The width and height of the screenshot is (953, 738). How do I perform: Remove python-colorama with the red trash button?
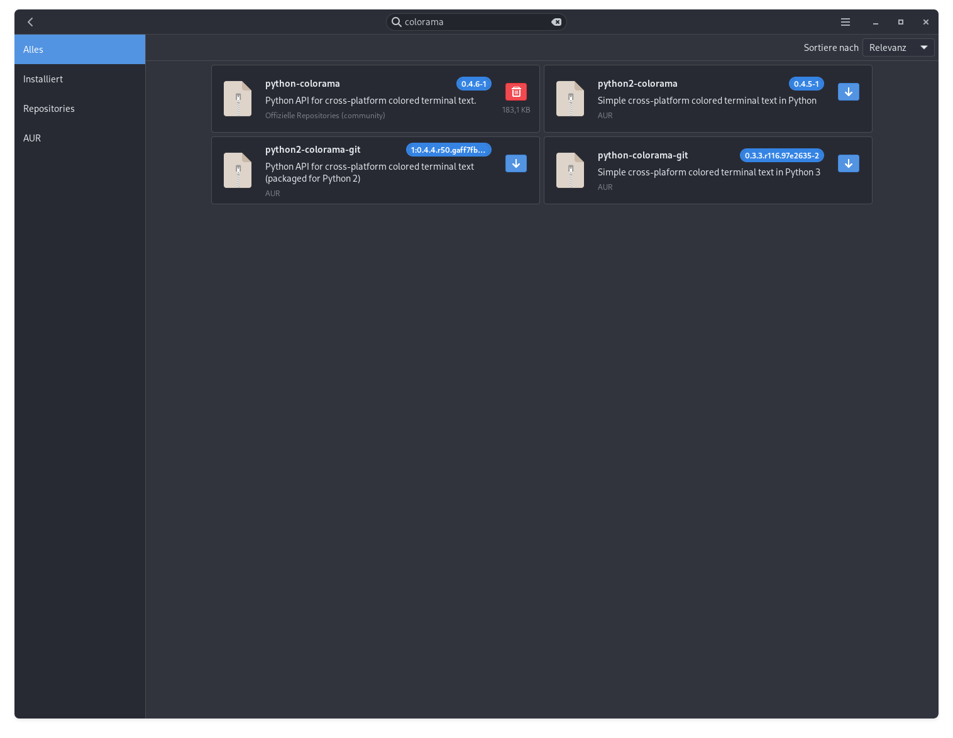[x=515, y=92]
